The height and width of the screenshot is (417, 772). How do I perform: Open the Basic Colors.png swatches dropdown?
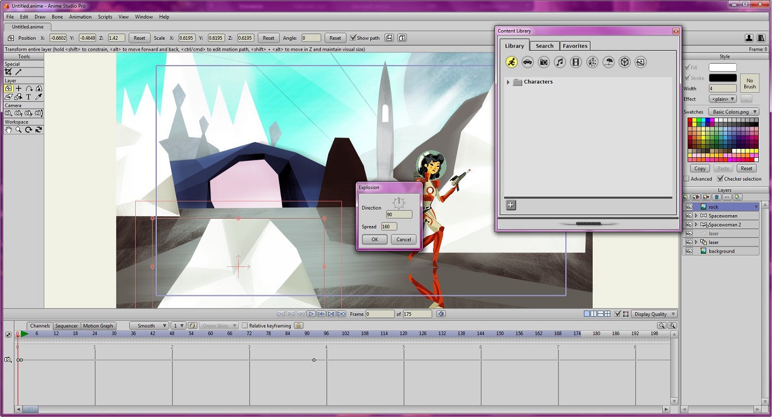(x=733, y=112)
